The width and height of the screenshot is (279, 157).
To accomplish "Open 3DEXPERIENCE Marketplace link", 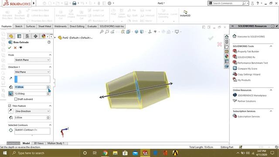I will point(252,96).
